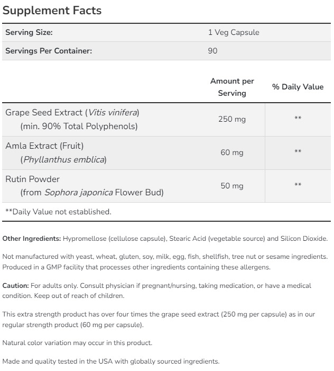Click the Caution bold label
Image resolution: width=334 pixels, height=371 pixels.
coord(15,285)
